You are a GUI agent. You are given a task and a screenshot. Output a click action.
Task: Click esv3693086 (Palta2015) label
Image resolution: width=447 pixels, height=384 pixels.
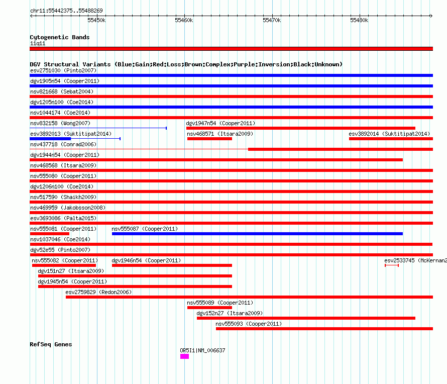pyautogui.click(x=63, y=218)
